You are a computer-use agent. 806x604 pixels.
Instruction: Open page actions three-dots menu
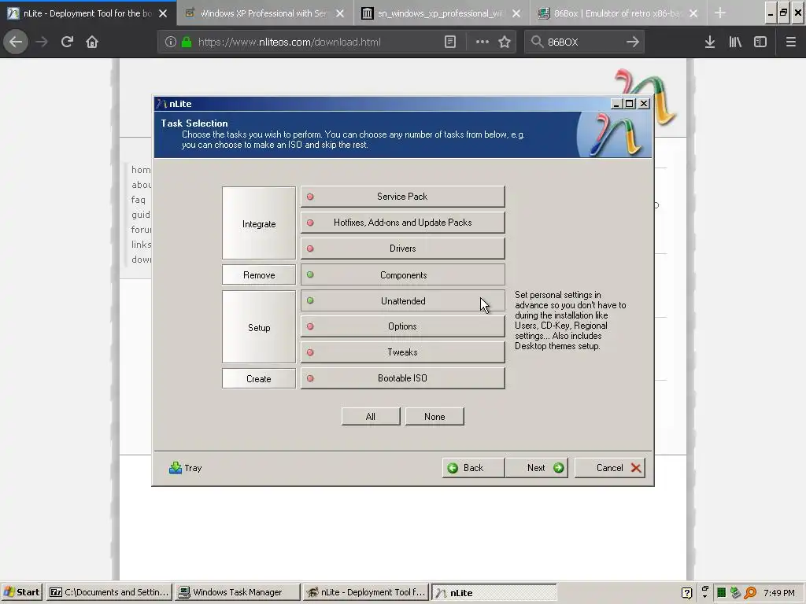click(482, 42)
